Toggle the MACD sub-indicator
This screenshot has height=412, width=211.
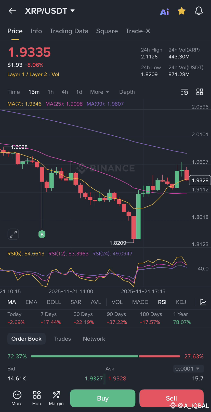point(140,302)
